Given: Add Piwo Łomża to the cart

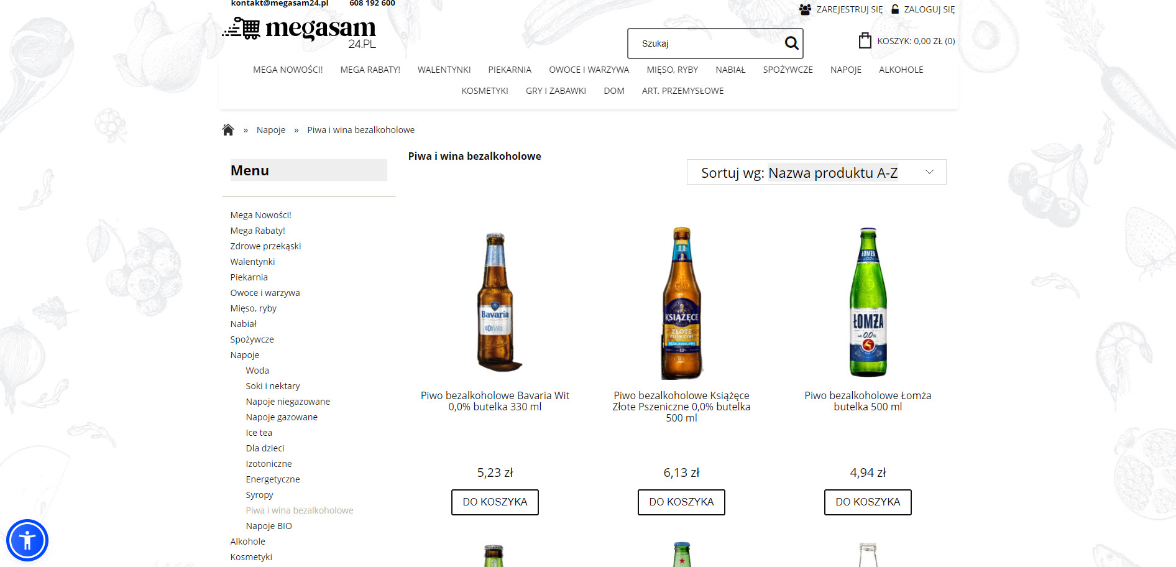Looking at the screenshot, I should tap(868, 502).
